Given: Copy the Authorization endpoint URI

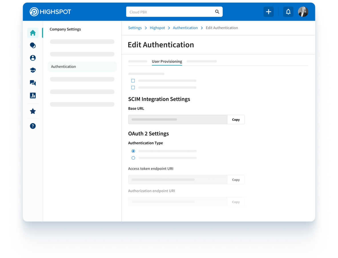Looking at the screenshot, I should point(236,202).
